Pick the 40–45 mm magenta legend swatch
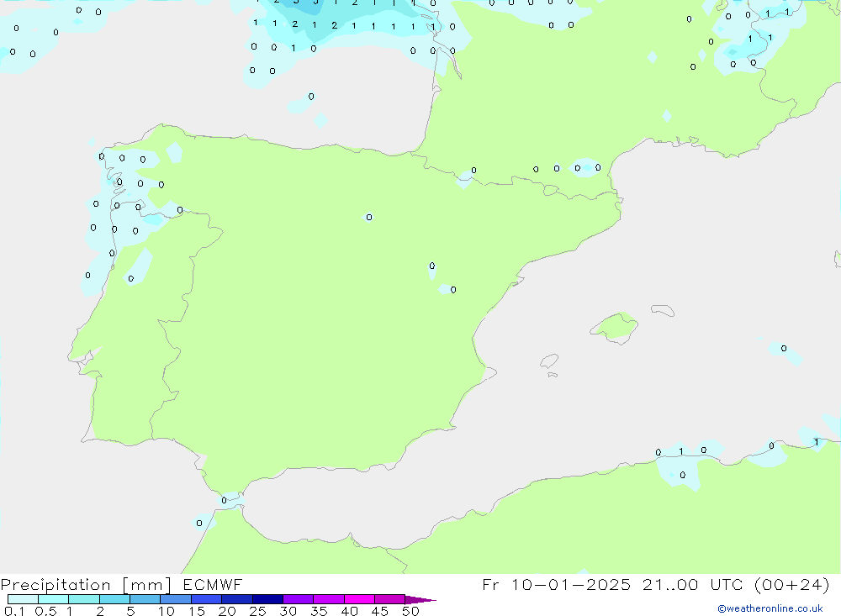 (x=359, y=599)
